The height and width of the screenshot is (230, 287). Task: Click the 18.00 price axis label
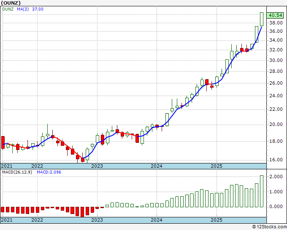pos(276,141)
